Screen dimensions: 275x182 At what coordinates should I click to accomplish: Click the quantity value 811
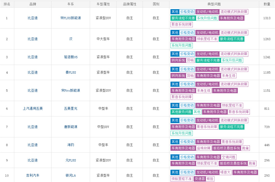(x=267, y=109)
